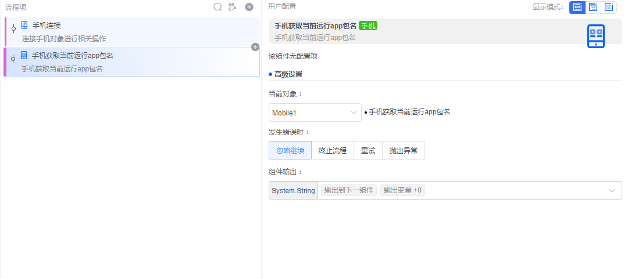Image resolution: width=628 pixels, height=279 pixels.
Task: Click the small plus insert button between steps
Action: coord(255,47)
